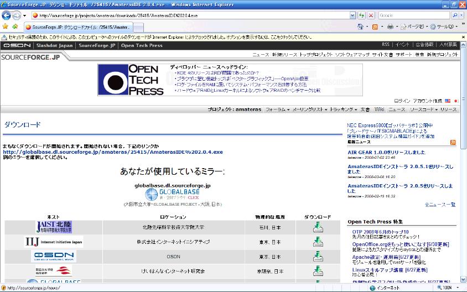Switch language with the Japan flag icon
The height and width of the screenshot is (292, 467).
(x=455, y=101)
